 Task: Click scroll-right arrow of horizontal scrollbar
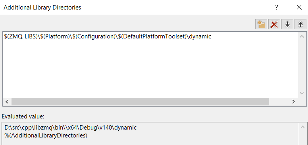point(293,101)
